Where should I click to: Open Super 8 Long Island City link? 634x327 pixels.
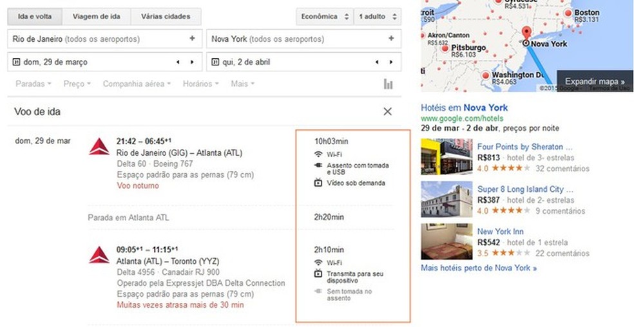[x=526, y=189]
